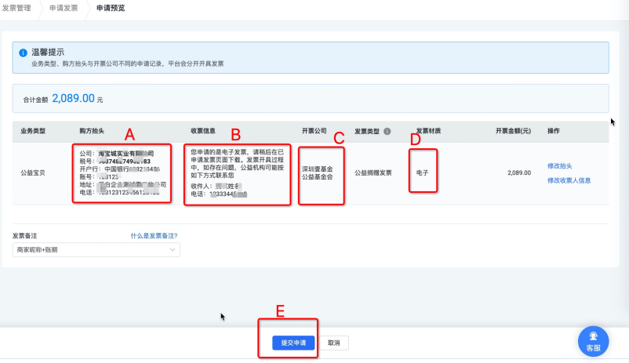Open the 商家昵称+账期 remark combo box
Screen dimensions: 629x363
coord(96,249)
